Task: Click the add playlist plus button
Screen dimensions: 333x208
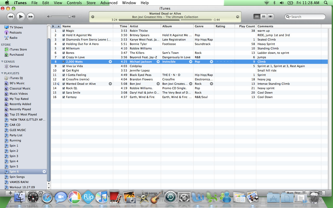Action: pos(10,193)
